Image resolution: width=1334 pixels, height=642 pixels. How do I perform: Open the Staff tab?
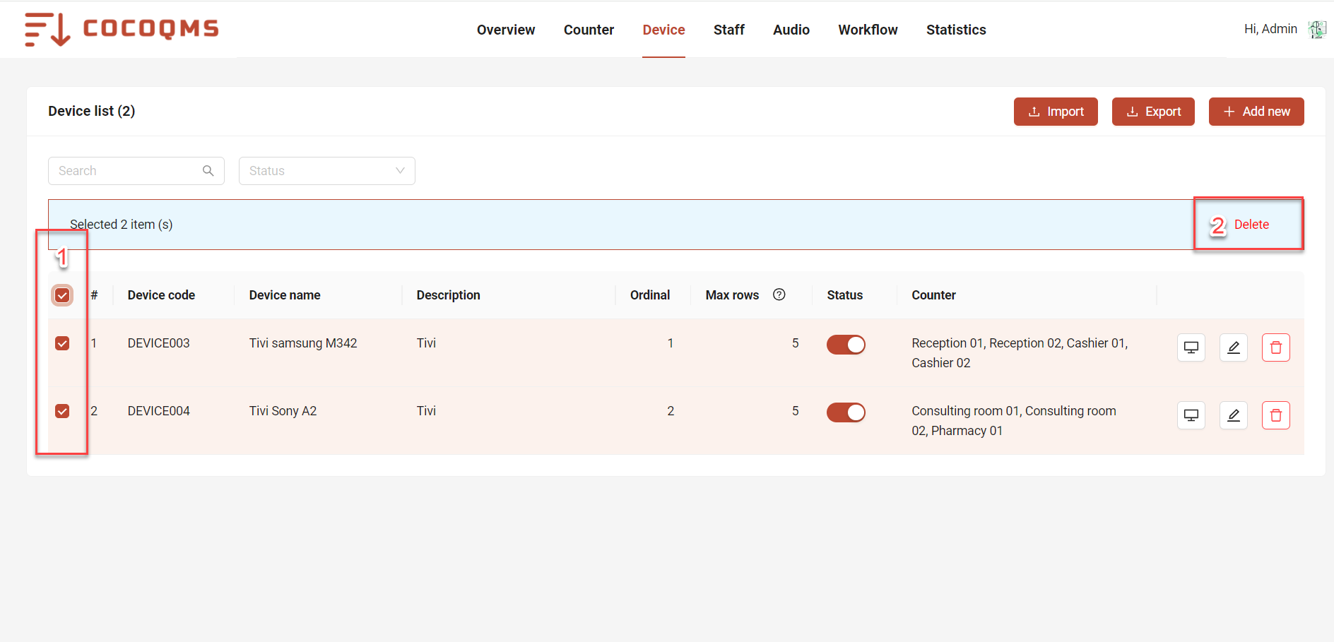pyautogui.click(x=729, y=30)
